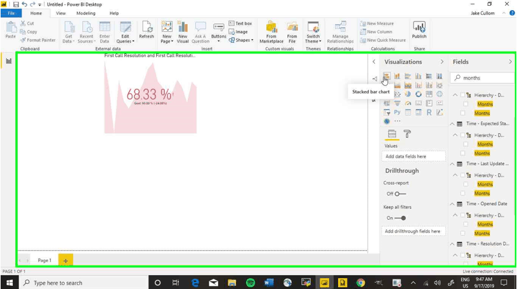517x289 pixels.
Task: Insert a Pie chart visual
Action: click(x=408, y=95)
